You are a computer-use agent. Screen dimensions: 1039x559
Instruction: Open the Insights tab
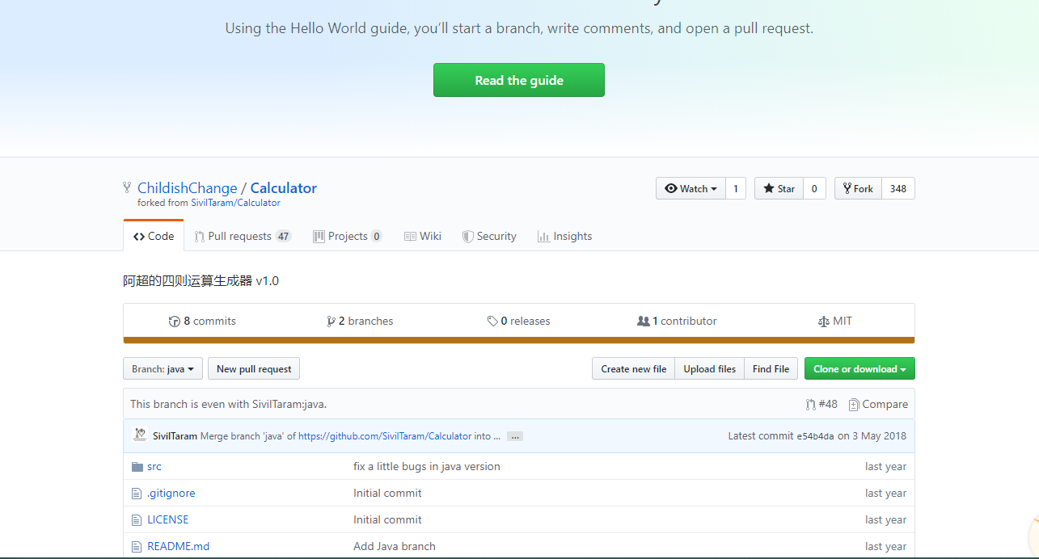pos(564,236)
